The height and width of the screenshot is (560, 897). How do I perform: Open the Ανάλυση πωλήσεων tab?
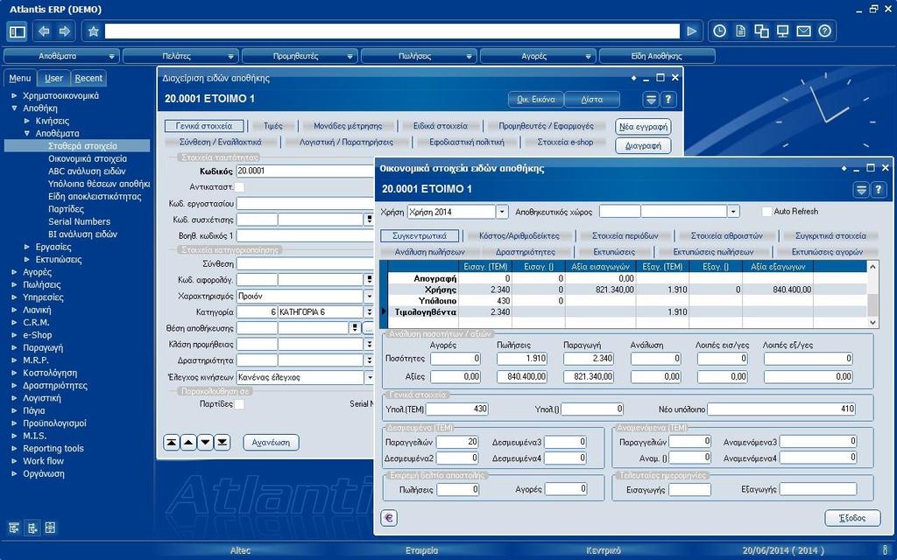tap(429, 251)
